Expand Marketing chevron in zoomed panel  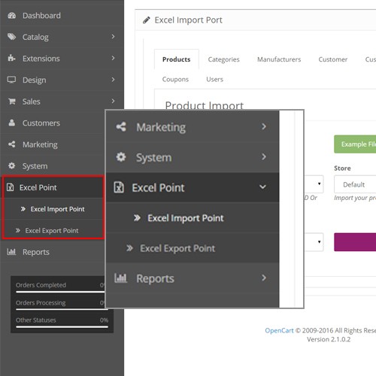point(264,126)
